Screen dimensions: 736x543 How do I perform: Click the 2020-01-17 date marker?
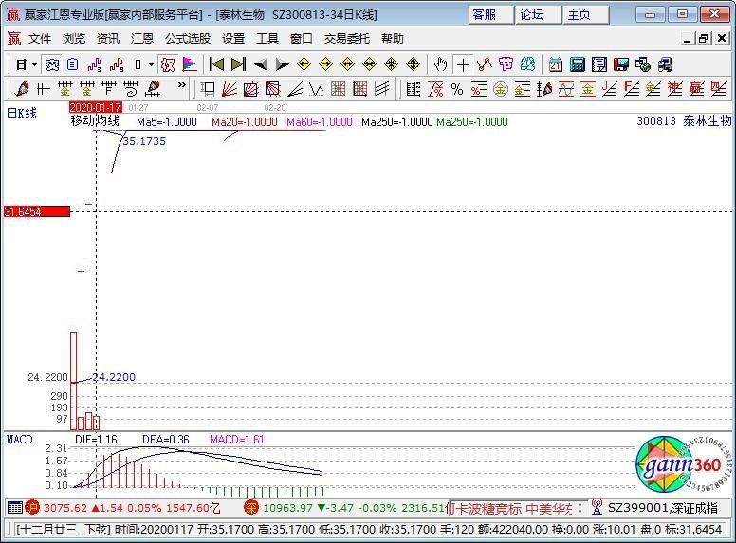pos(95,107)
